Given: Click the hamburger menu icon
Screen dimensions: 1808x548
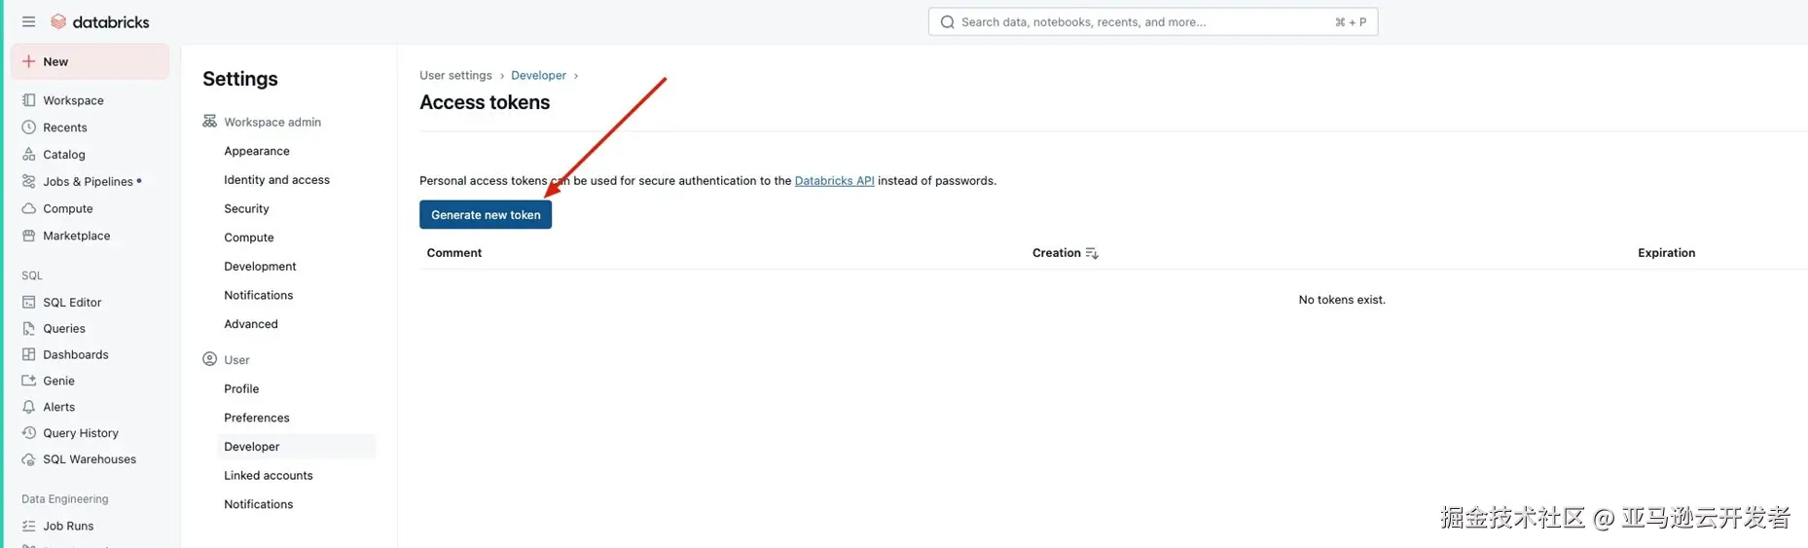Looking at the screenshot, I should coord(28,21).
